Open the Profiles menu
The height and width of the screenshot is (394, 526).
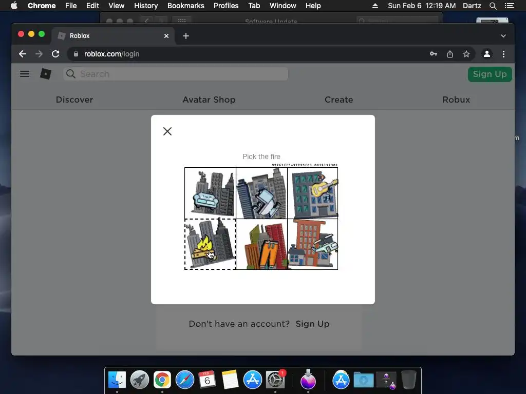(x=226, y=6)
